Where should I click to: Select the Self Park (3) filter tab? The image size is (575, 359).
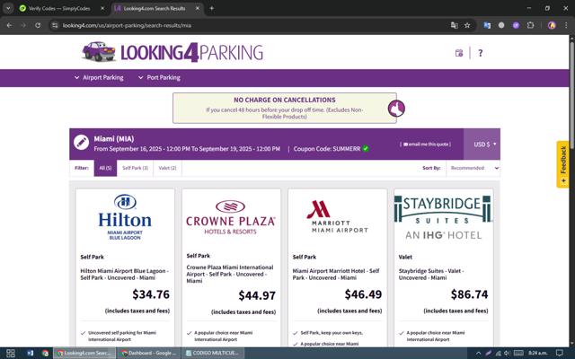pos(135,168)
